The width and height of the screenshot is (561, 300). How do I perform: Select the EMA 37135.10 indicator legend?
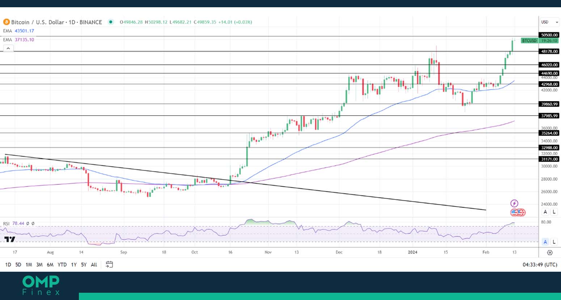18,39
